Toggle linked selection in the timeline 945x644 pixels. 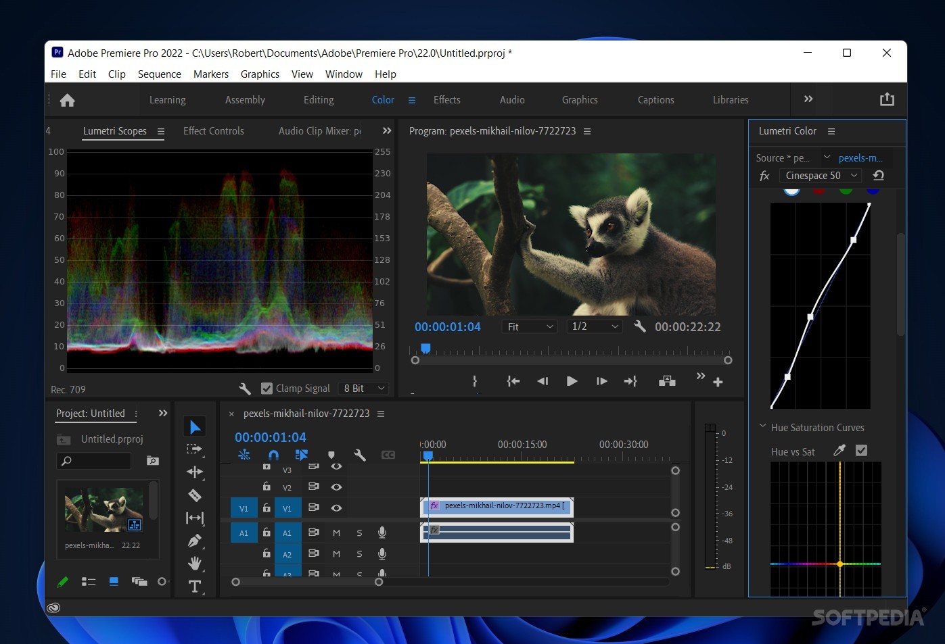[302, 455]
